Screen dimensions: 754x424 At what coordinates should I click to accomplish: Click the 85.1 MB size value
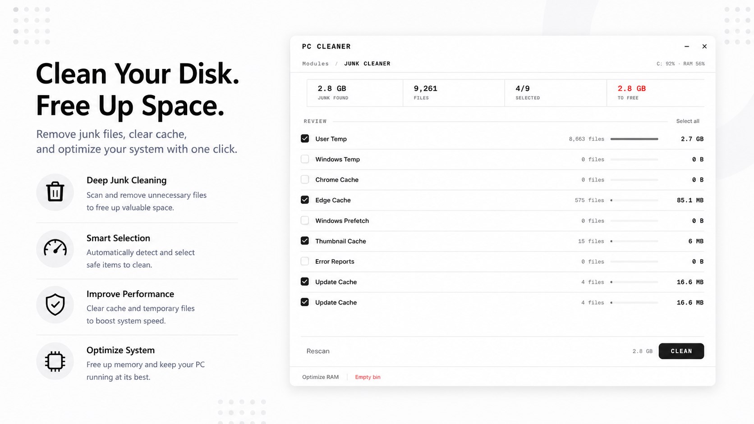(690, 200)
